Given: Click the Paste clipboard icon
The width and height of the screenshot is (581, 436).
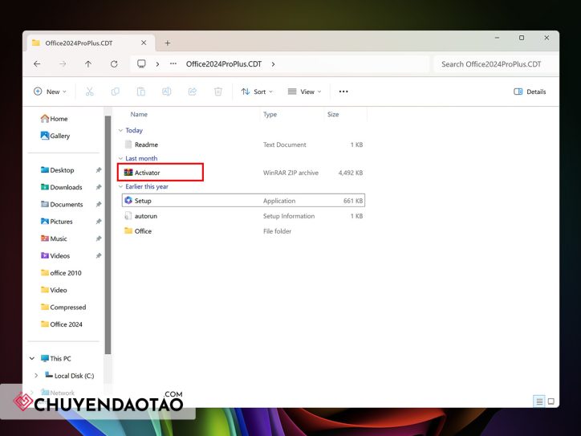Looking at the screenshot, I should tap(140, 92).
